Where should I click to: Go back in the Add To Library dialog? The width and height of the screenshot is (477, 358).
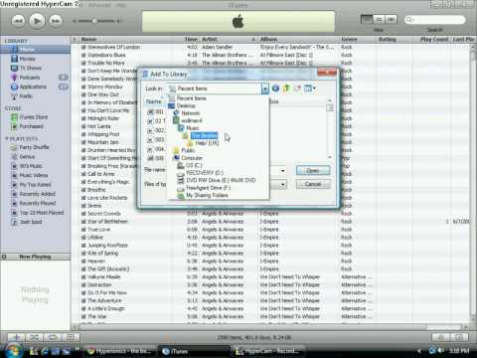tap(275, 89)
